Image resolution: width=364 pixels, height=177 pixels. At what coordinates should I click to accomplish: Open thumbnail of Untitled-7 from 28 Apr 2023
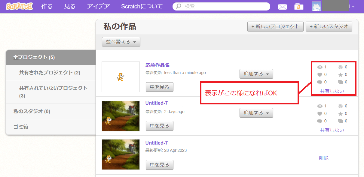pos(121,154)
